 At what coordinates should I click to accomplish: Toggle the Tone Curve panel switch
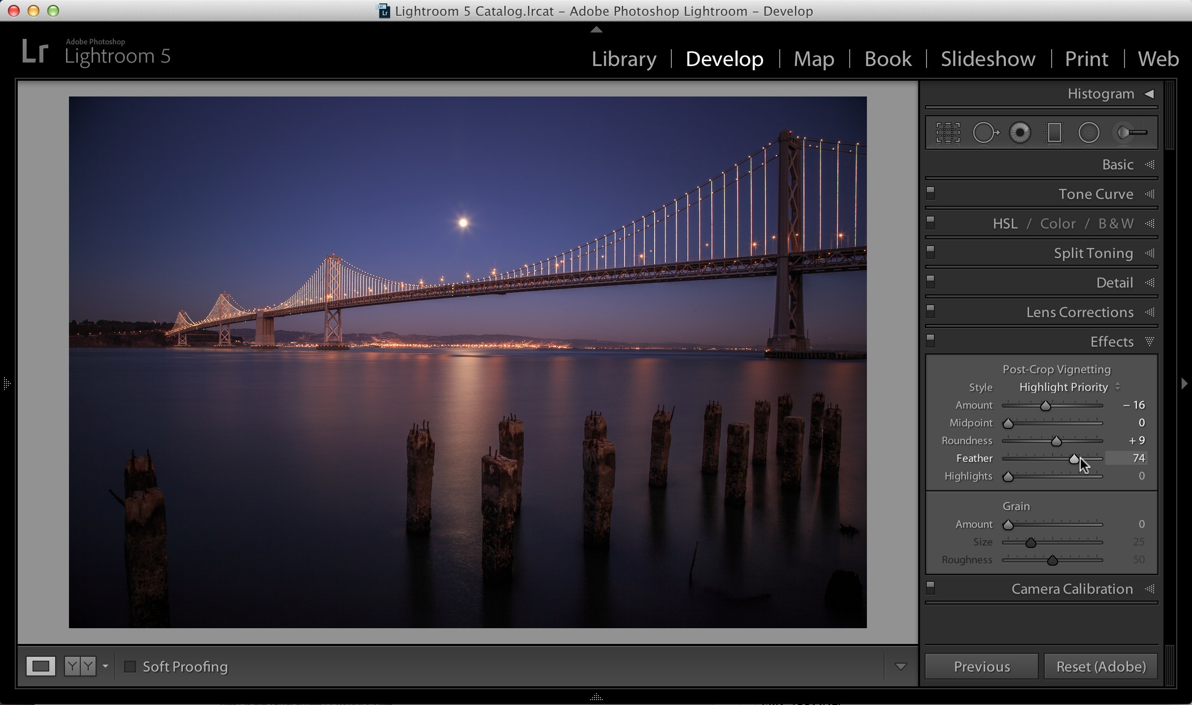point(930,193)
